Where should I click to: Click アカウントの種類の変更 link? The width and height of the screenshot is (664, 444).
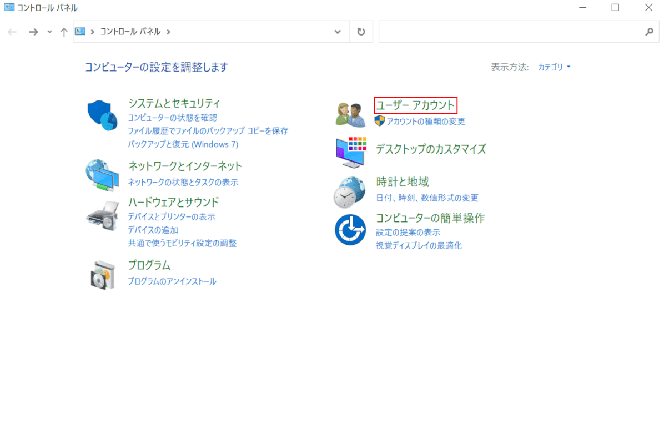pyautogui.click(x=426, y=122)
